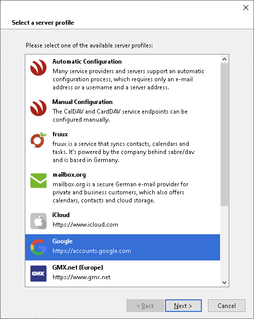
Task: Click the scroll down arrow of the list
Action: coord(225,282)
